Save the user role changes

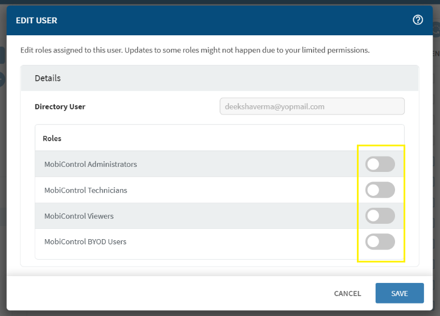tap(399, 293)
